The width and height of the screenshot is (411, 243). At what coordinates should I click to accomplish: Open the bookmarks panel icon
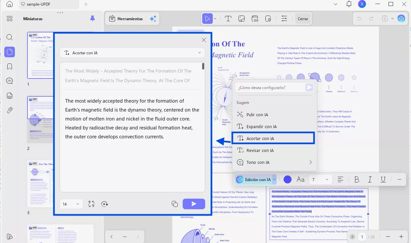(x=10, y=67)
